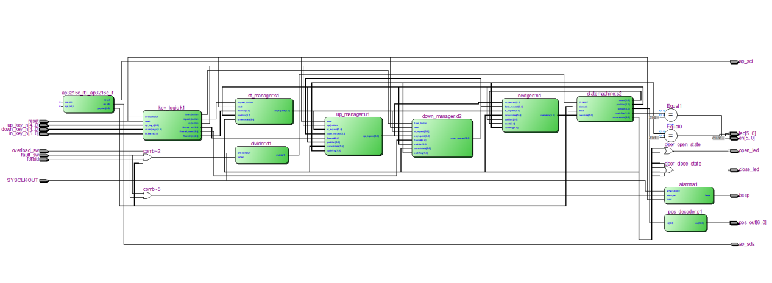Select the pos_out[6..0] output pin

pyautogui.click(x=734, y=223)
